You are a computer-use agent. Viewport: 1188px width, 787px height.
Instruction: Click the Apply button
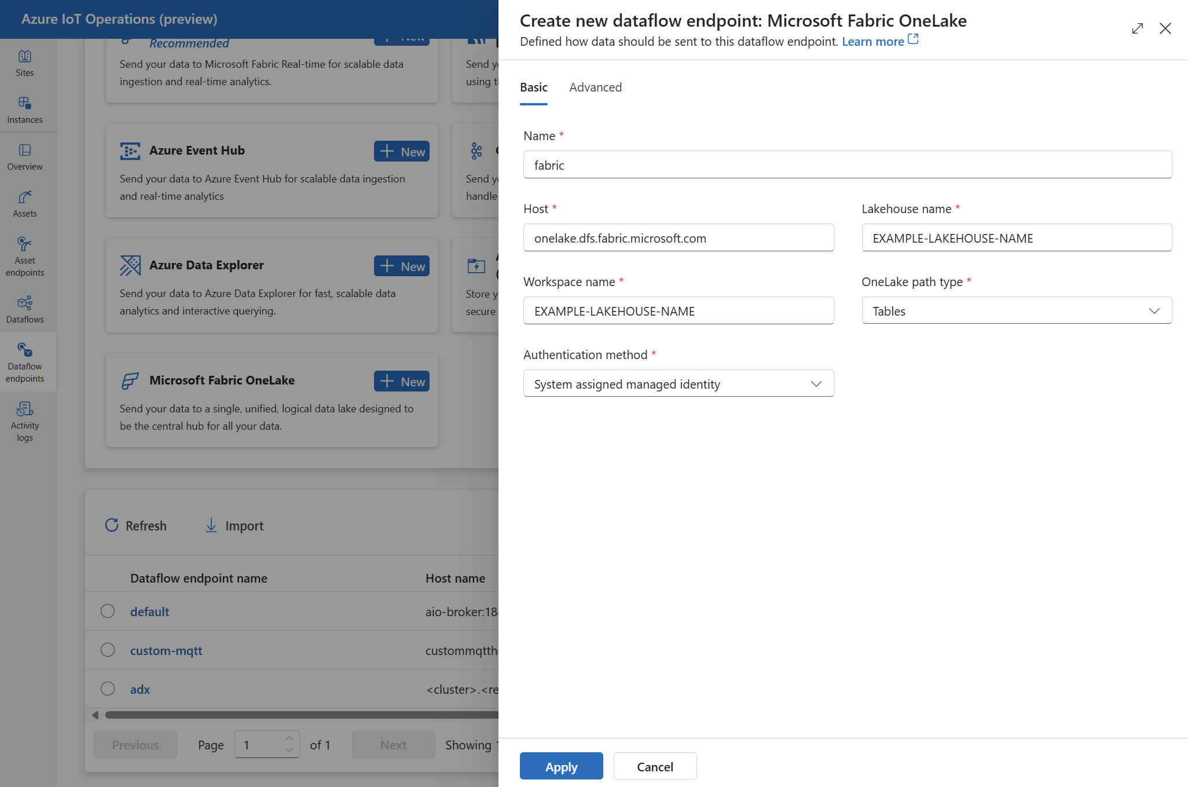561,766
